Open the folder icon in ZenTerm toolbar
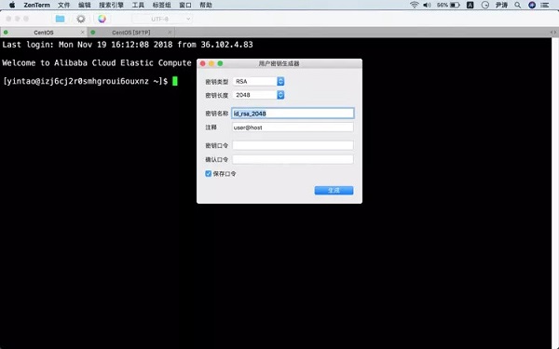This screenshot has width=559, height=349. [60, 19]
